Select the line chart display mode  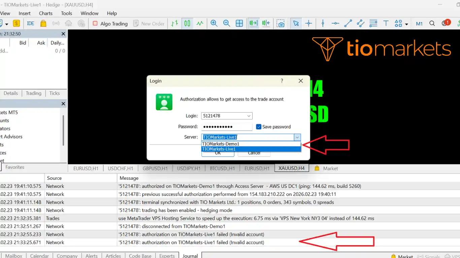(200, 23)
